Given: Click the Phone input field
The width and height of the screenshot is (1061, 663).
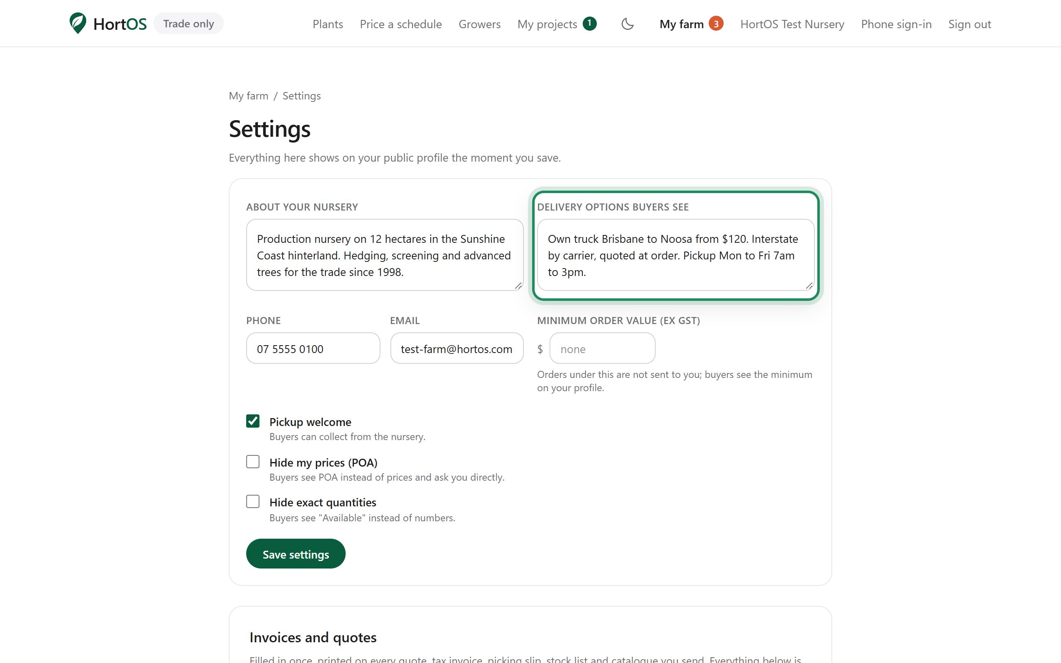Looking at the screenshot, I should click(313, 348).
